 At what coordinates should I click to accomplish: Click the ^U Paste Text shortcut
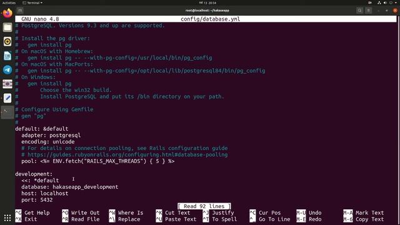click(x=176, y=219)
